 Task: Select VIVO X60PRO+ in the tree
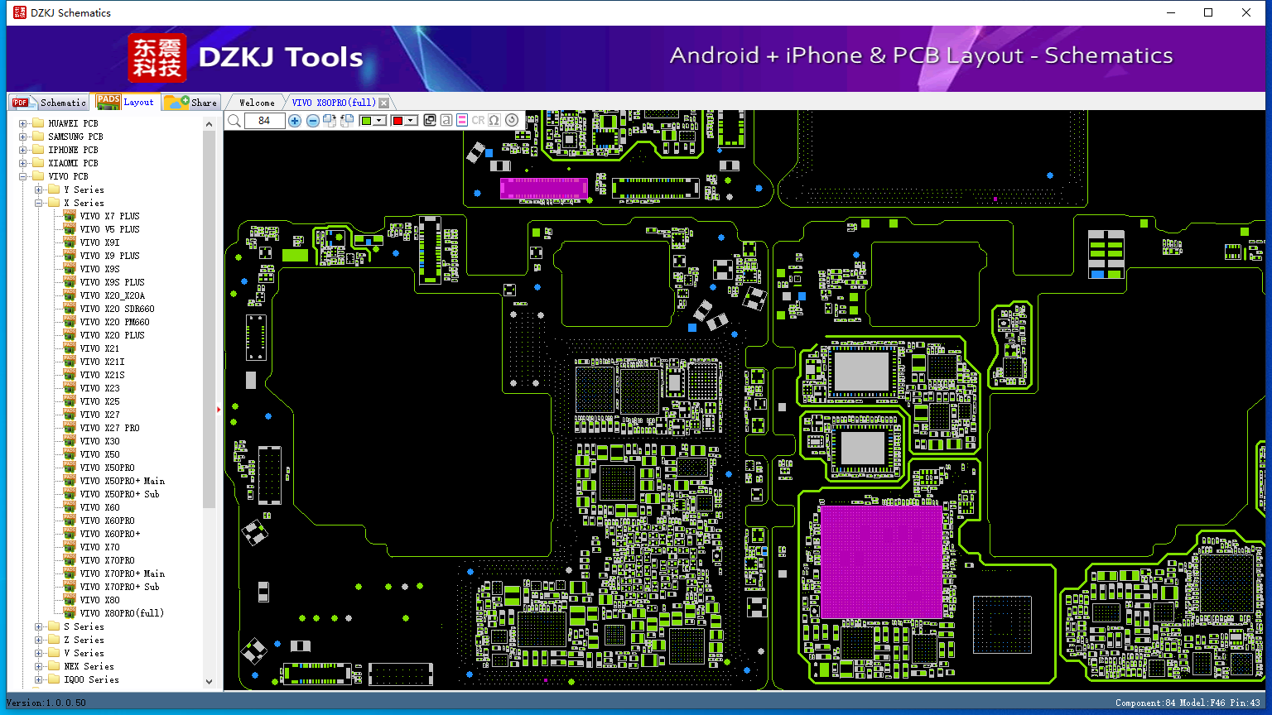point(110,534)
